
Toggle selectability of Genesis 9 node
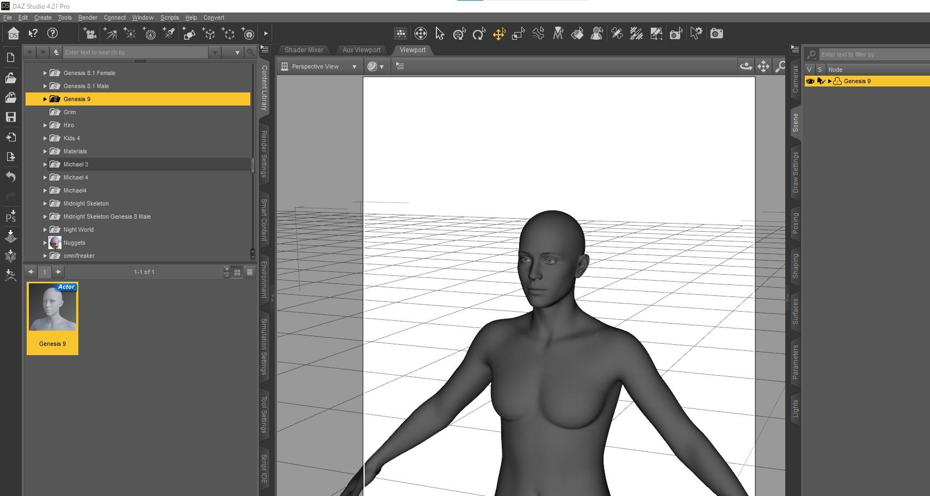(x=821, y=82)
